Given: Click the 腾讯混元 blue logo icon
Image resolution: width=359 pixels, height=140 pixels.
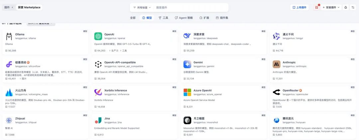Looking at the screenshot, I should [x=277, y=120].
